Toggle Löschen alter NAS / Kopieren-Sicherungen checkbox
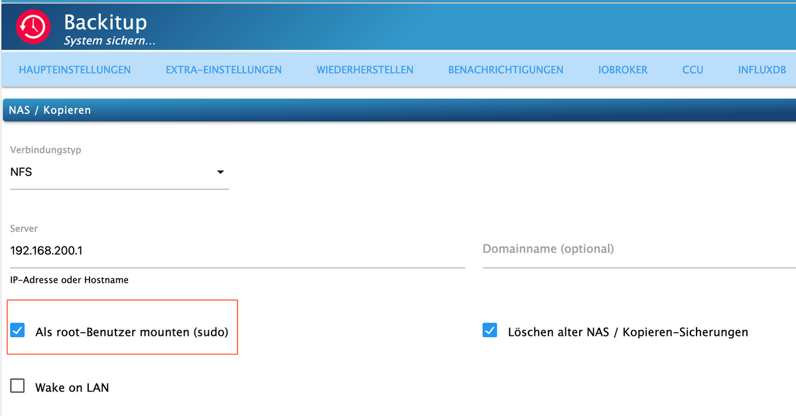Screen dimensions: 796x416 [x=490, y=331]
